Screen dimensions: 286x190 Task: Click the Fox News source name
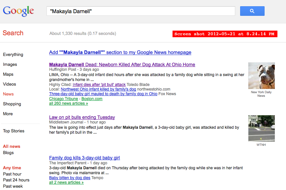click(x=167, y=94)
